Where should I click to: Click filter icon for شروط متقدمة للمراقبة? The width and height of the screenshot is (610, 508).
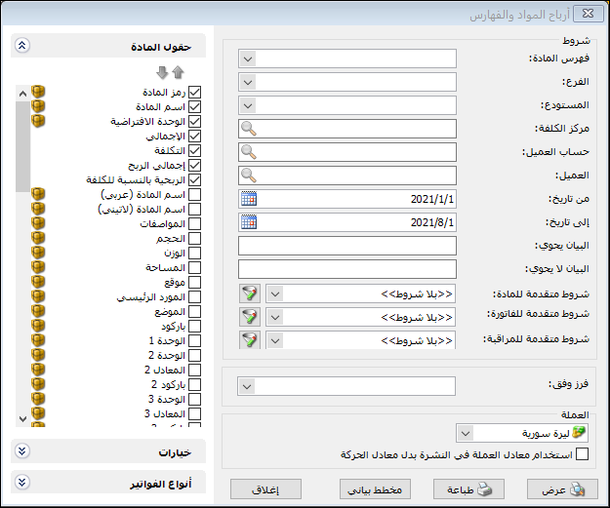pyautogui.click(x=250, y=340)
